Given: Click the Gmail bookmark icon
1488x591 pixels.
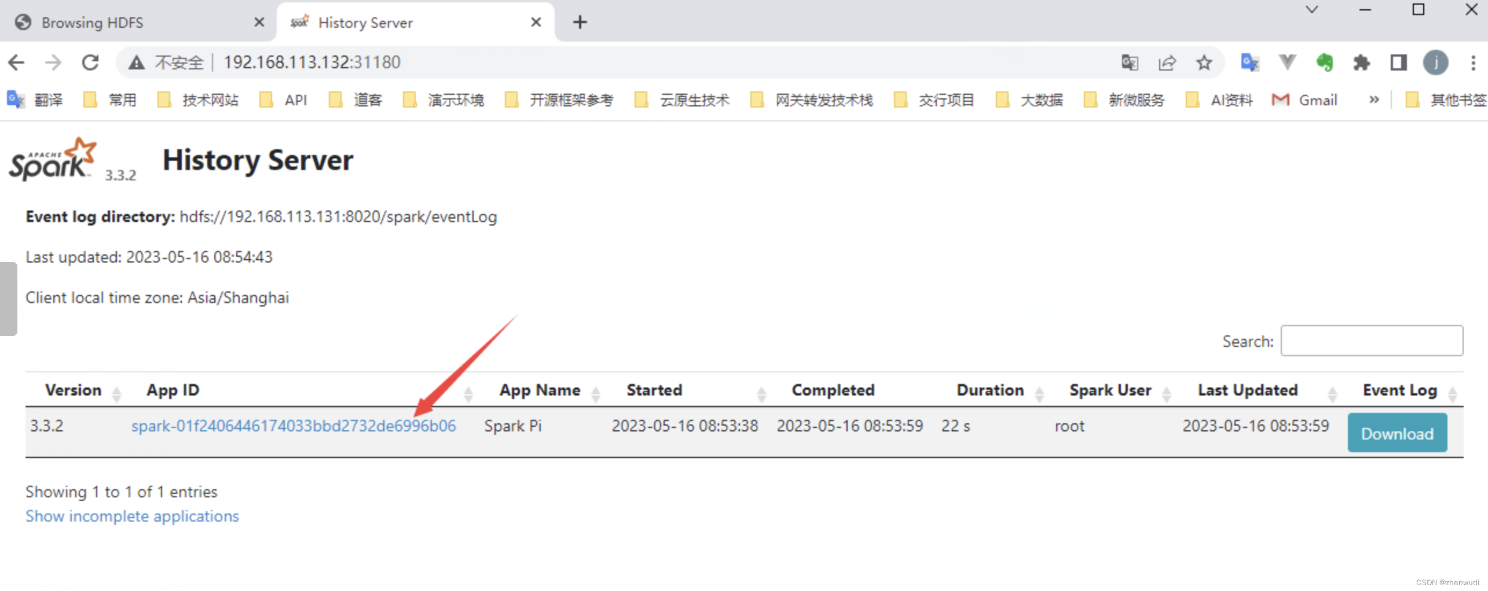Looking at the screenshot, I should [x=1281, y=99].
